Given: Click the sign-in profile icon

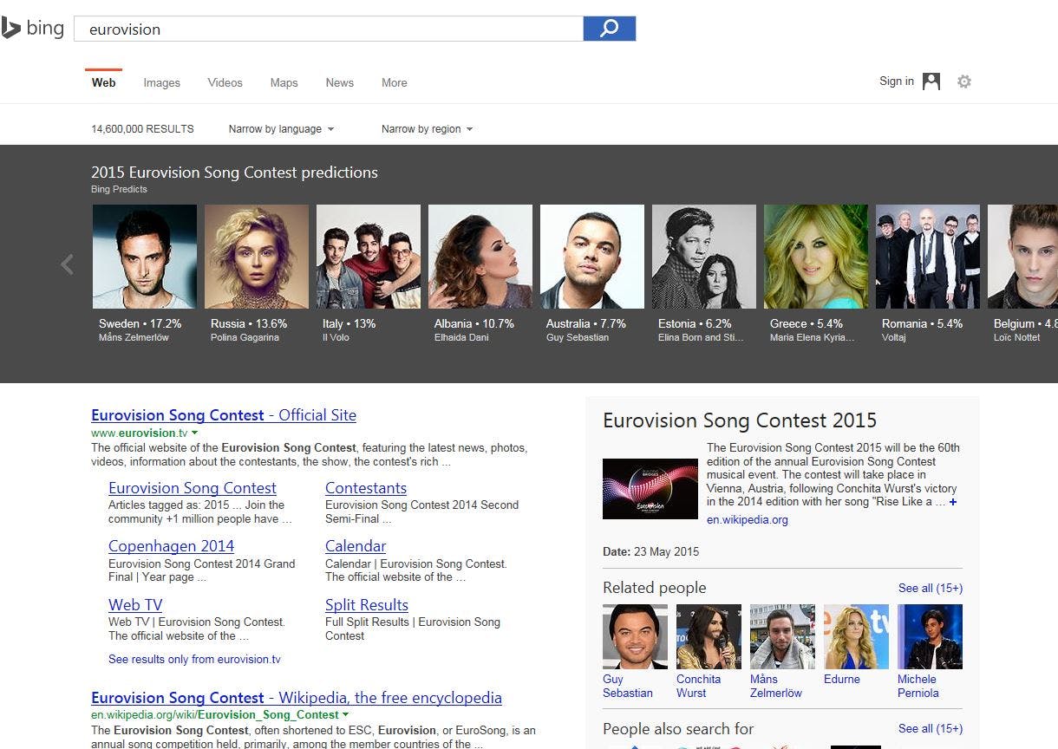Looking at the screenshot, I should (x=931, y=81).
